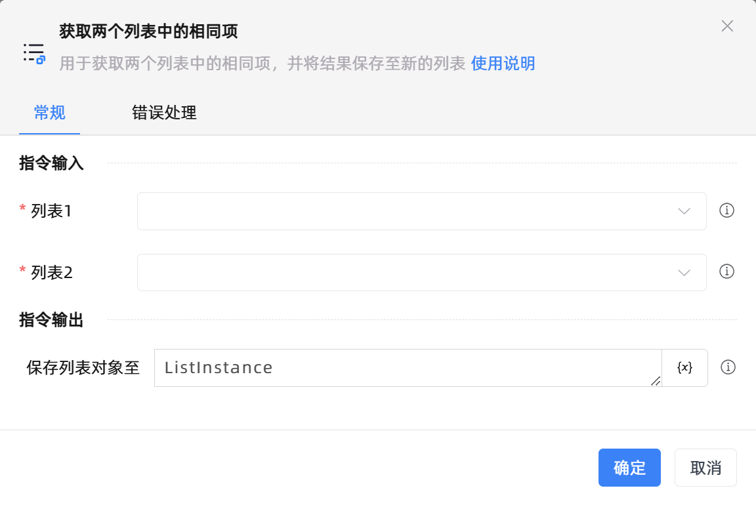Image resolution: width=756 pixels, height=505 pixels.
Task: Click the 保存列表对象至 label
Action: tap(83, 367)
